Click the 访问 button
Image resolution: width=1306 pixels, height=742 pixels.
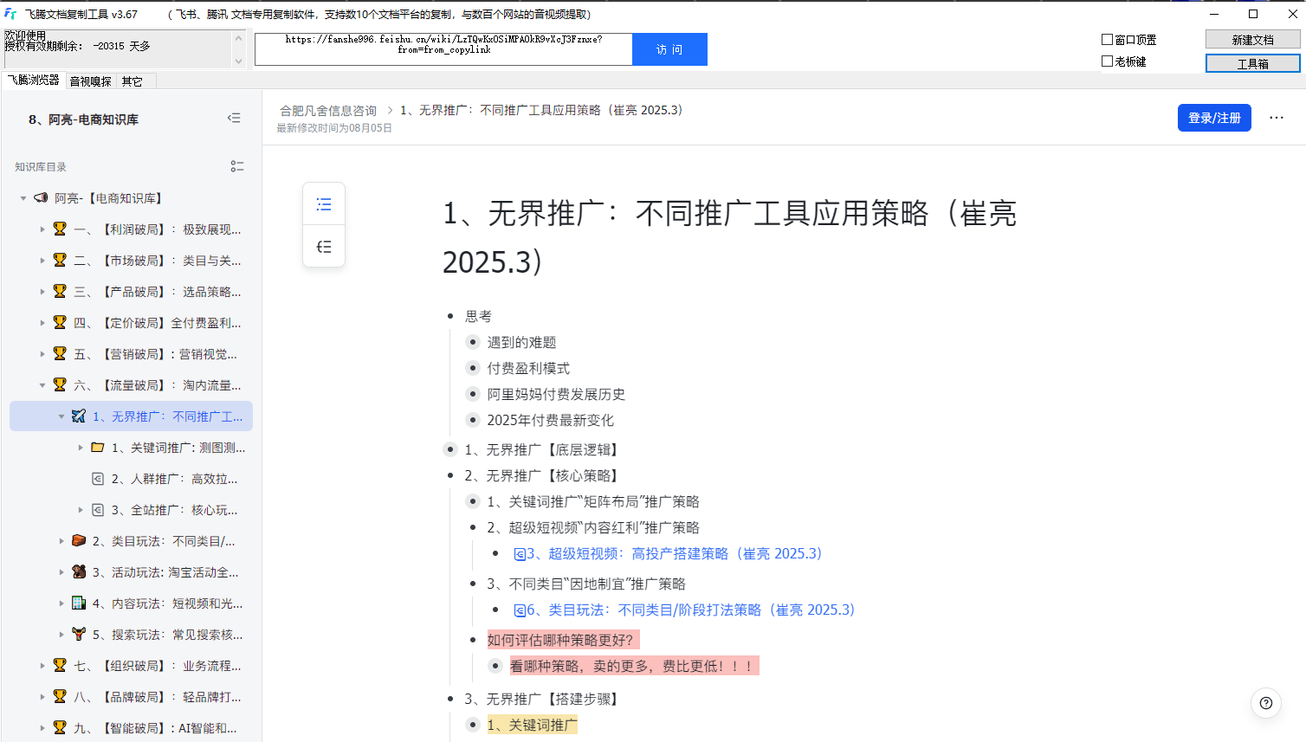tap(669, 49)
